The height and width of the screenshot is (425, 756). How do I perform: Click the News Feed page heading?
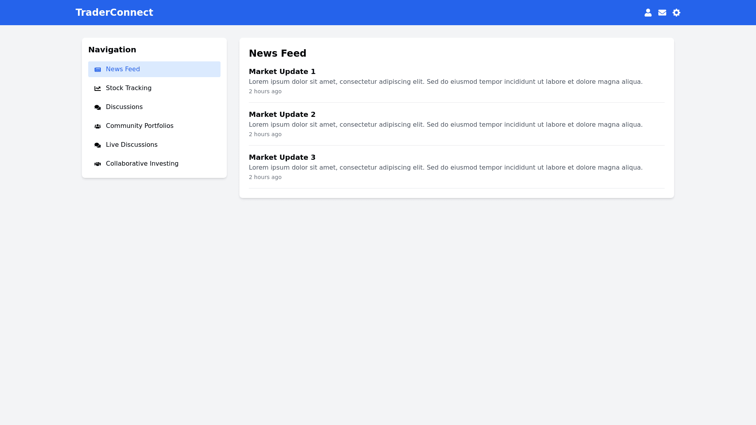[277, 54]
